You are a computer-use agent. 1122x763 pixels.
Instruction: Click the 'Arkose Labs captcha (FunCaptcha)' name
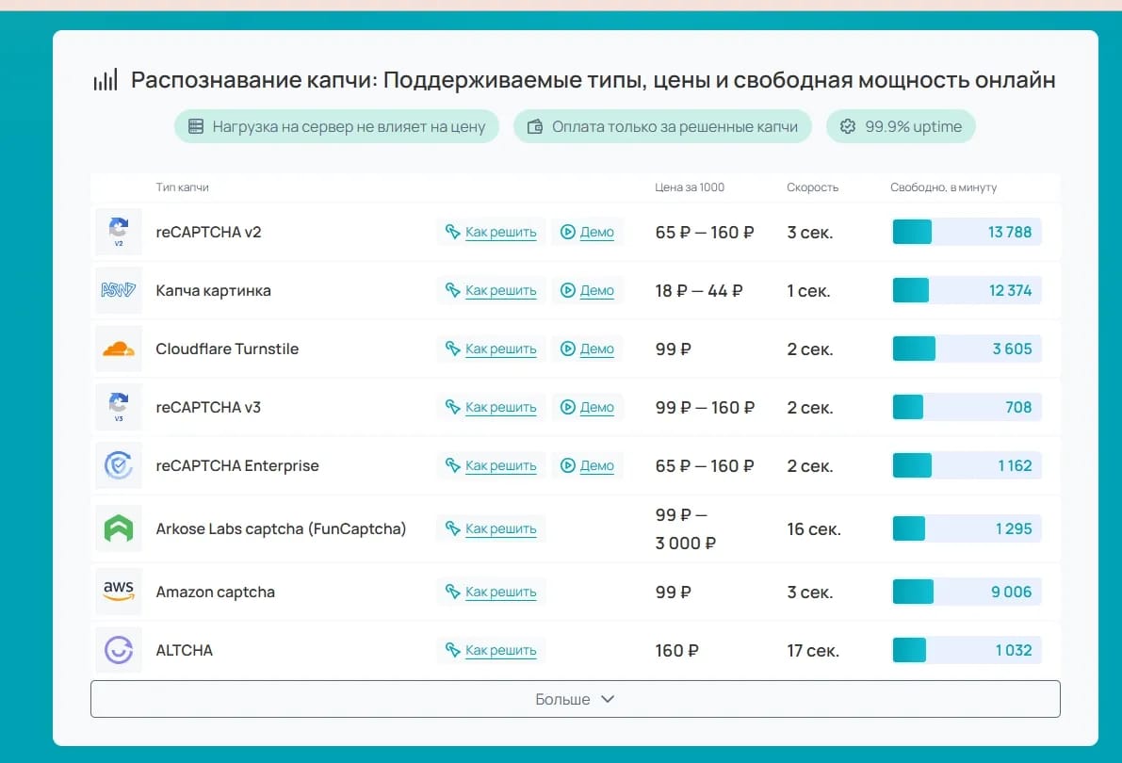point(282,528)
